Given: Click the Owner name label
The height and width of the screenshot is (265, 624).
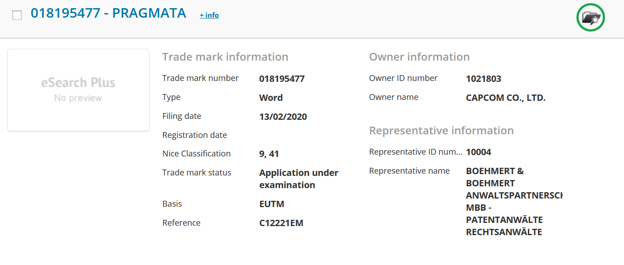Looking at the screenshot, I should tap(394, 97).
